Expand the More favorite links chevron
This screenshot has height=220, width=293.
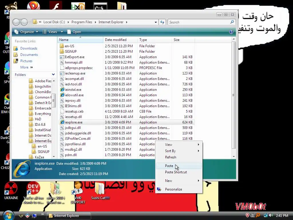tap(31, 67)
